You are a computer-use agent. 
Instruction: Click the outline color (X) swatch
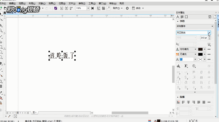200,60
